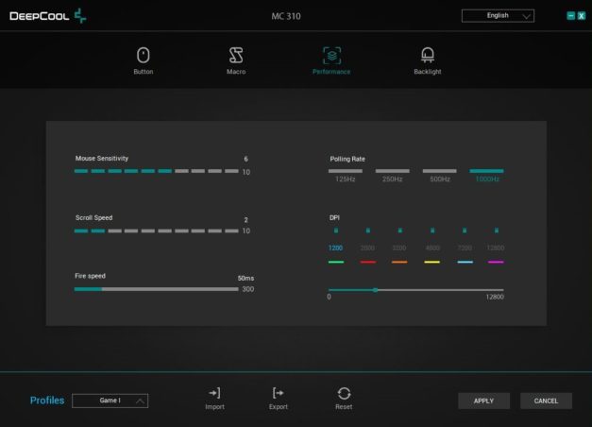Open the Backlight lamp icon

(427, 56)
